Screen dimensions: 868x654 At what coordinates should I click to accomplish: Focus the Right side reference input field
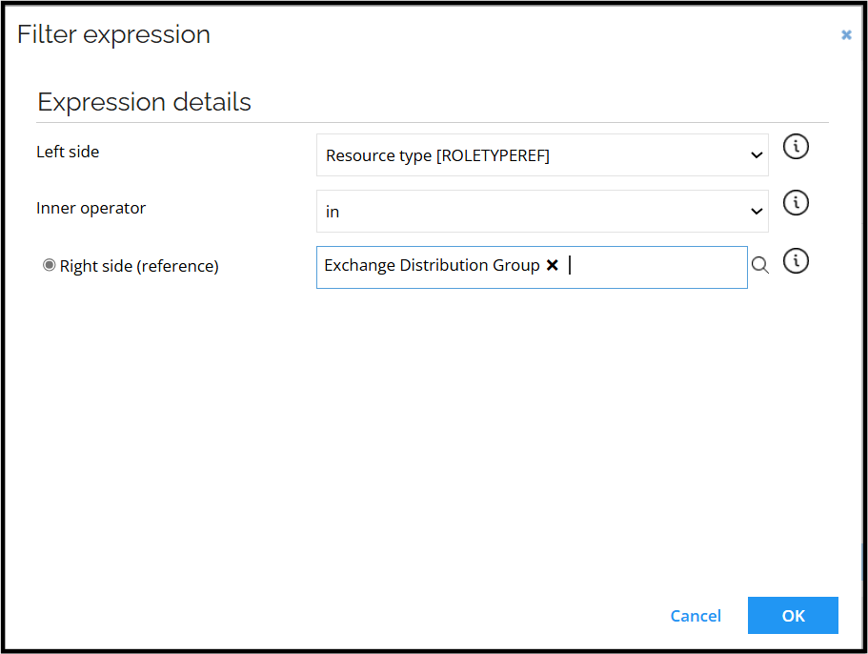657,267
